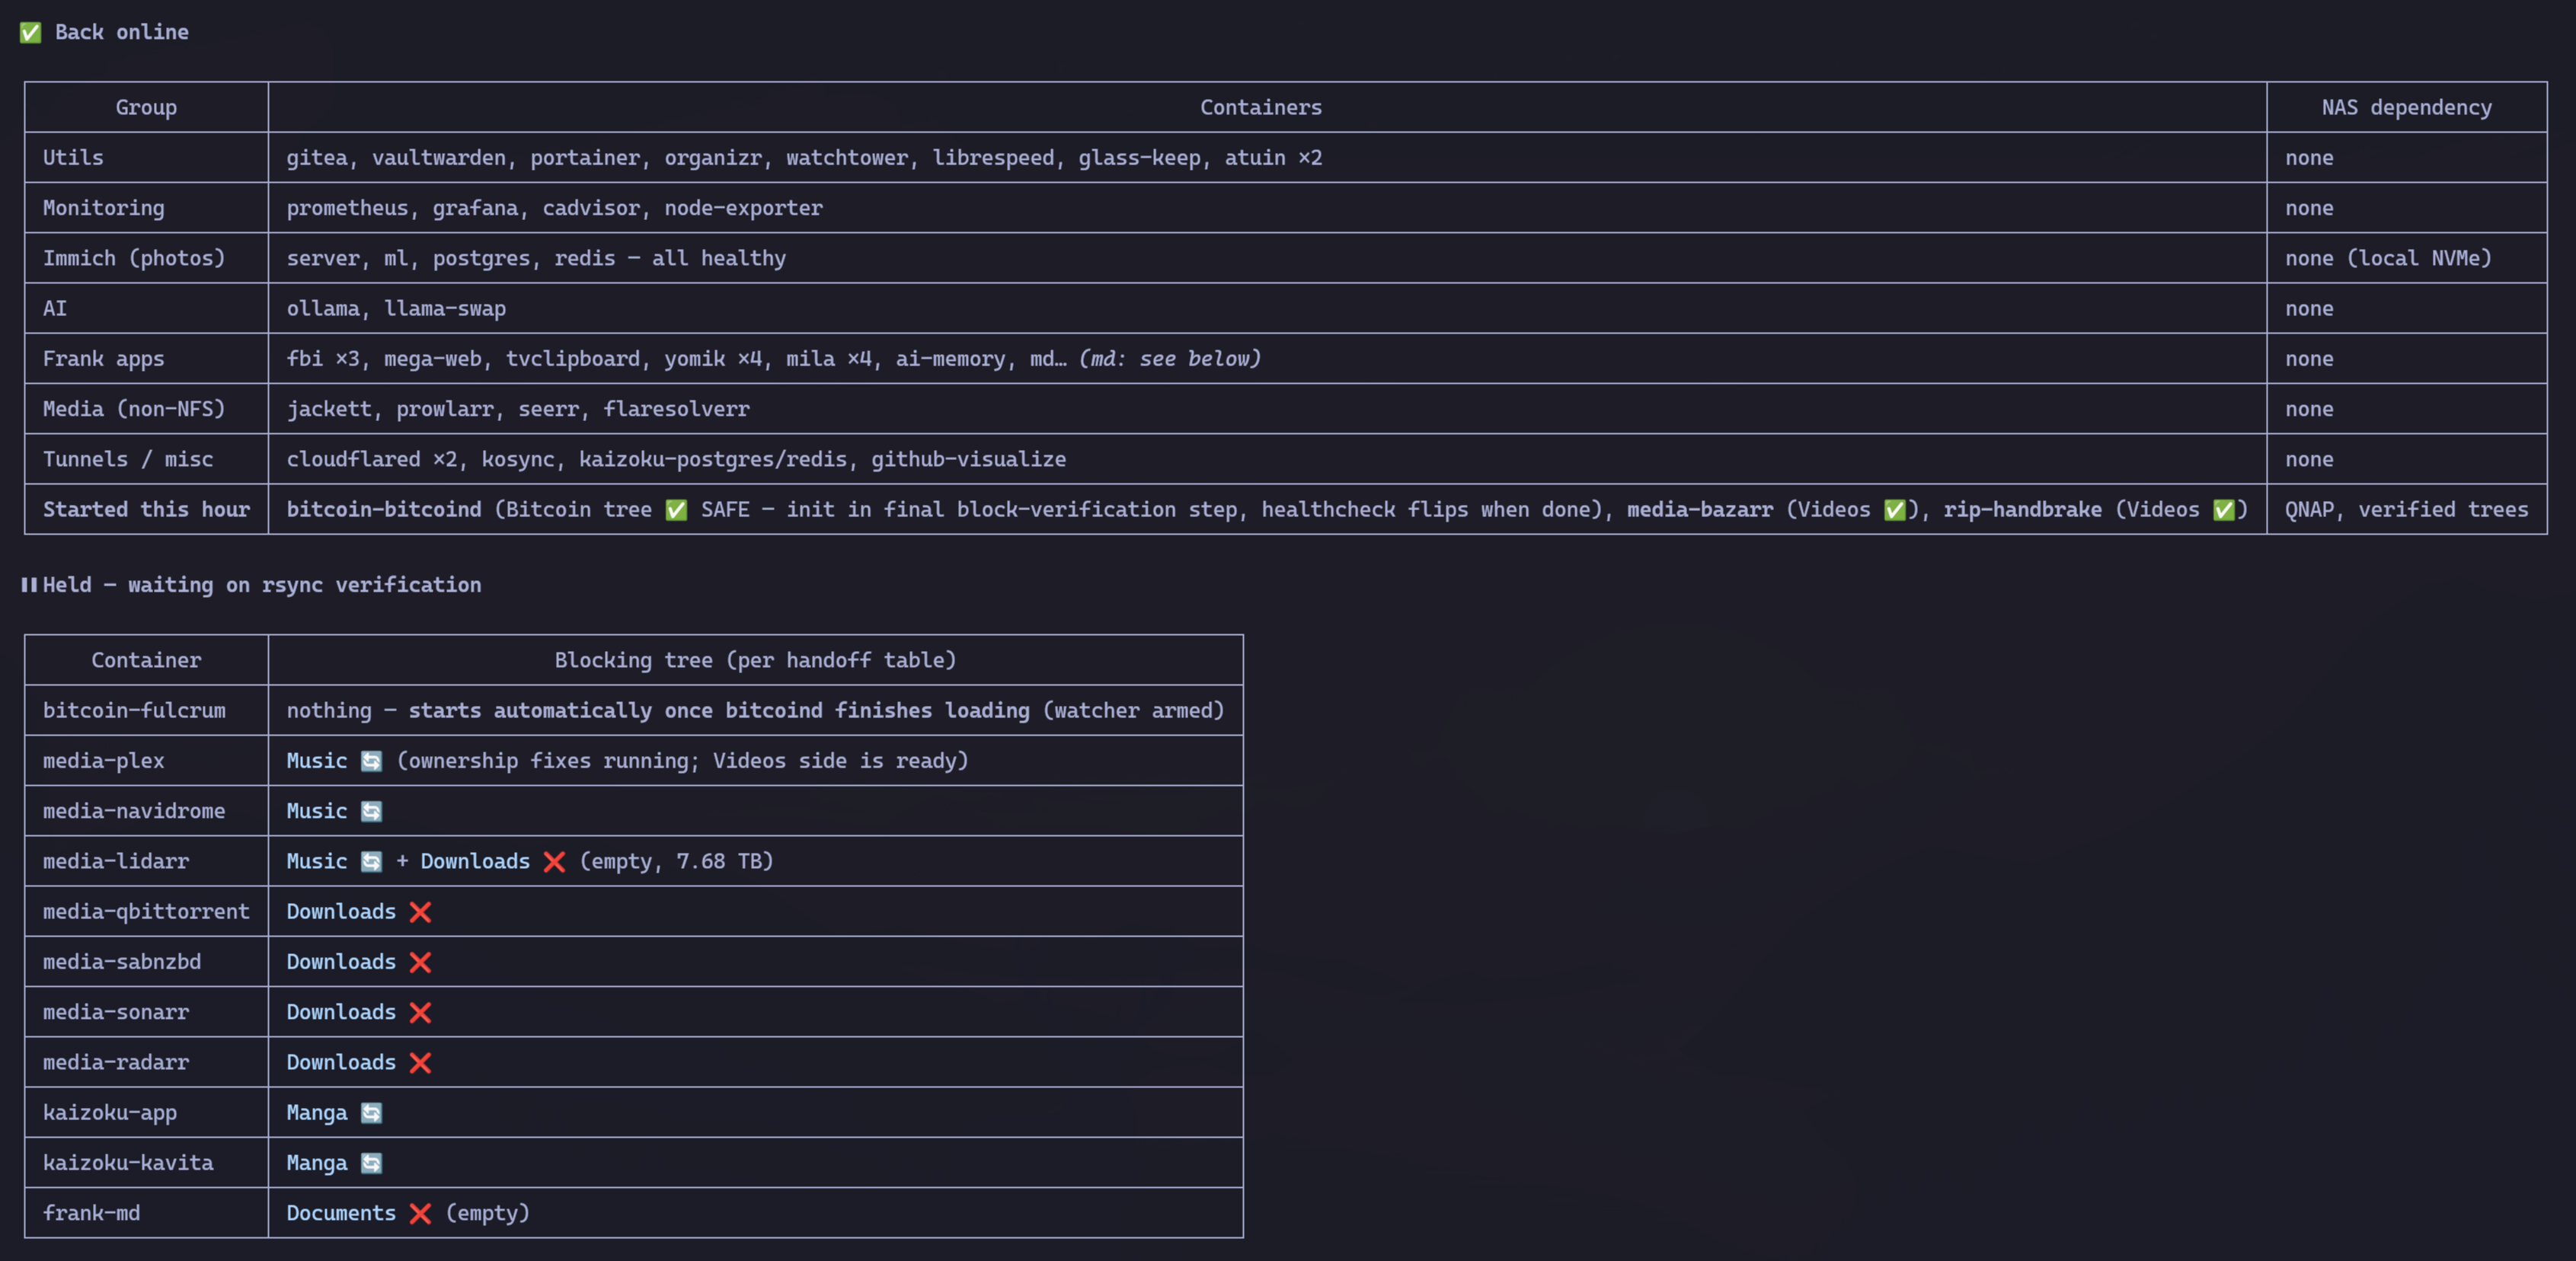The width and height of the screenshot is (2576, 1261).
Task: Select the Monitoring group cell
Action: point(146,208)
